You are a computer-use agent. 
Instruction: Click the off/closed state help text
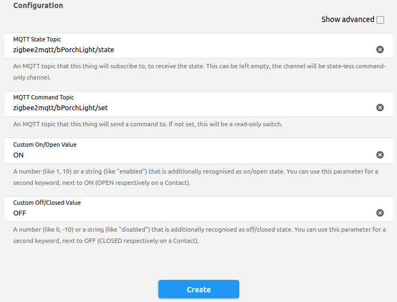click(199, 235)
